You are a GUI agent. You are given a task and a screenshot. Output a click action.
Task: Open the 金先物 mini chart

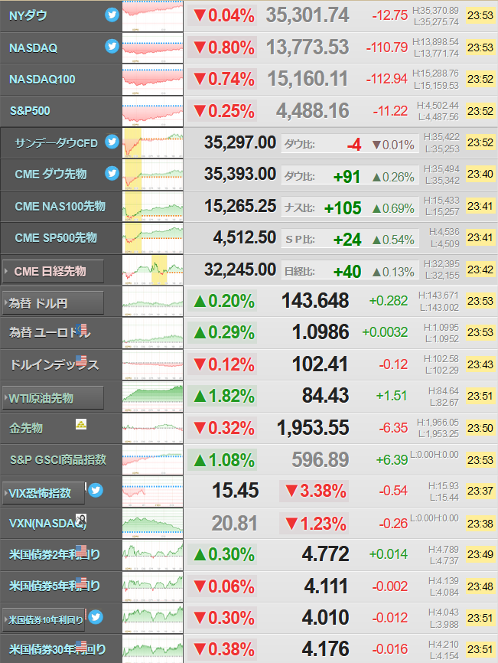coord(153,428)
